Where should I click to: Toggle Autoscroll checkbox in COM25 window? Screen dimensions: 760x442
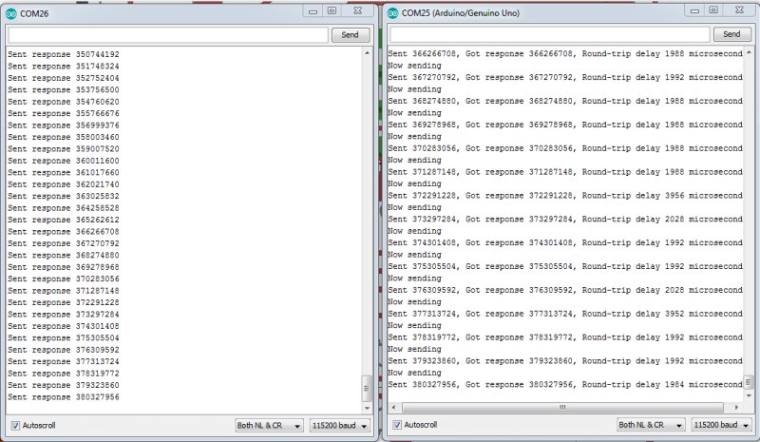coord(397,425)
